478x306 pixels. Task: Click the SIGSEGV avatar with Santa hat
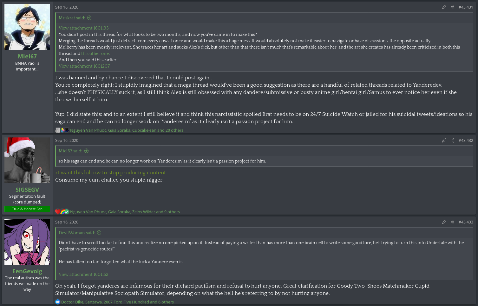pyautogui.click(x=27, y=160)
